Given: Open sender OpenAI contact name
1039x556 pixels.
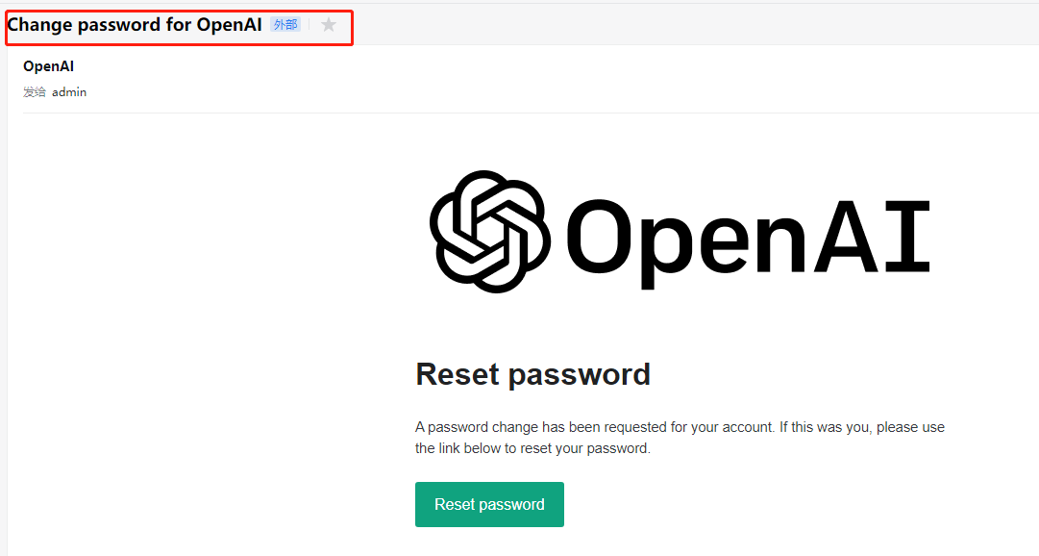Looking at the screenshot, I should [48, 66].
